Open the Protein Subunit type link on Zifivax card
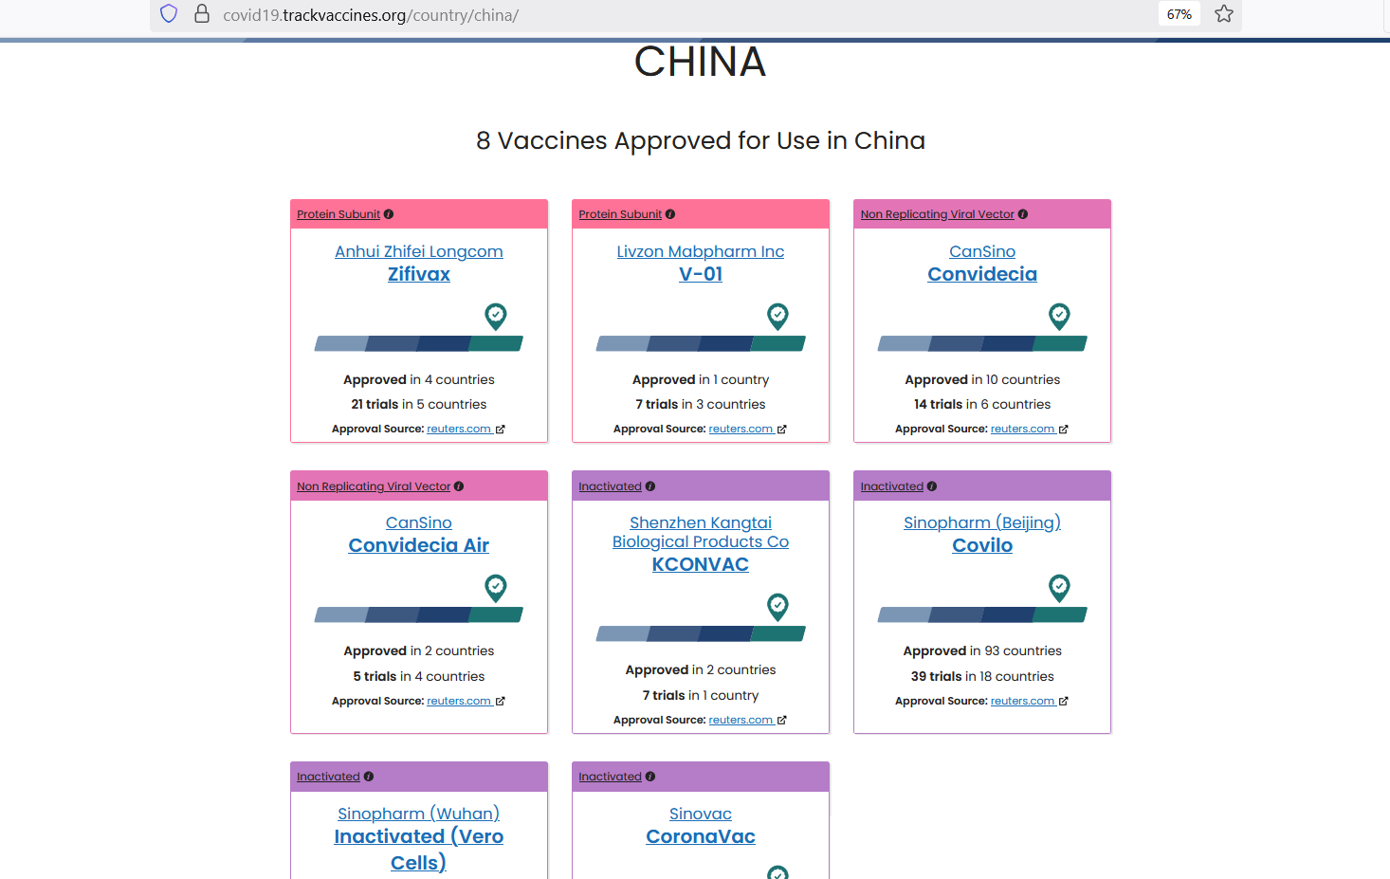1390x879 pixels. tap(338, 214)
